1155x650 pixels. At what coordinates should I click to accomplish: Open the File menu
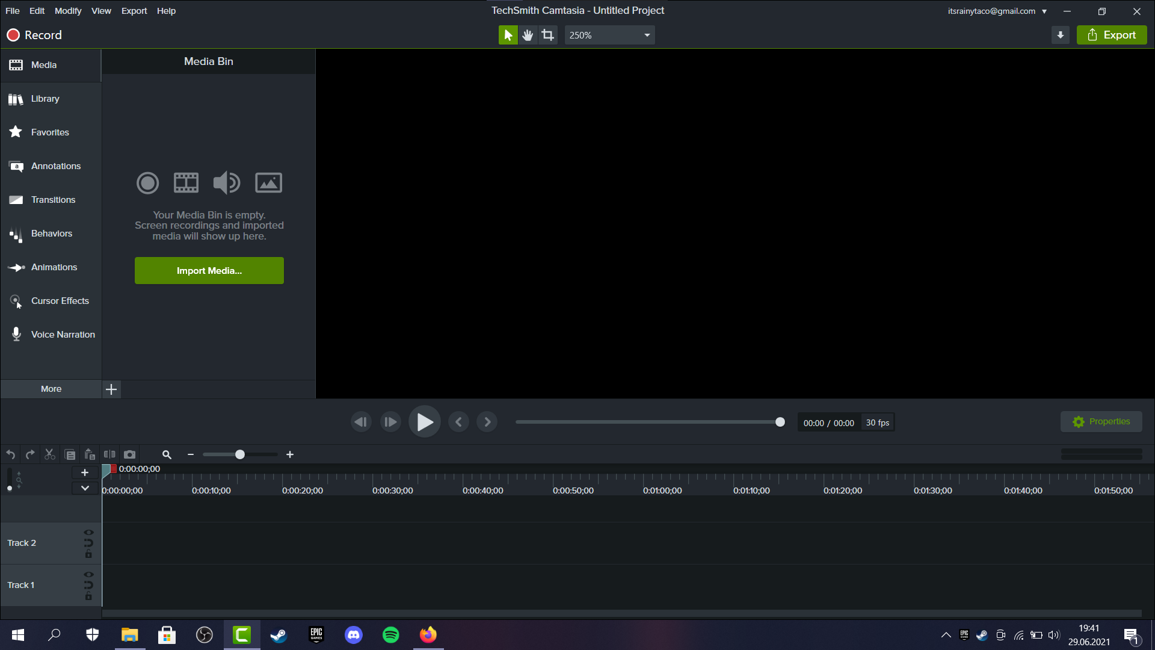click(13, 11)
